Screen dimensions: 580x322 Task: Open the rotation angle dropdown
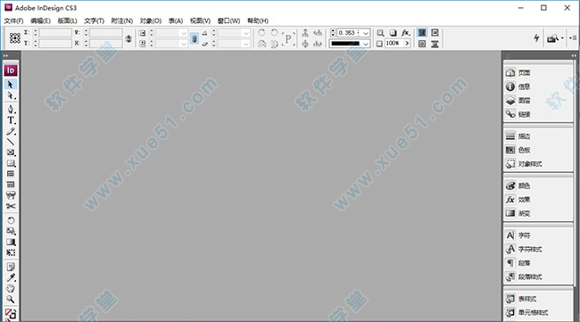(x=246, y=33)
